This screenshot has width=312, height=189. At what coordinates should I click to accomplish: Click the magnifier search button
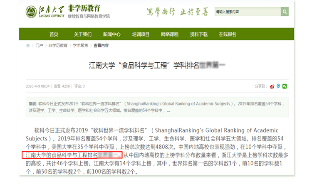pyautogui.click(x=285, y=12)
